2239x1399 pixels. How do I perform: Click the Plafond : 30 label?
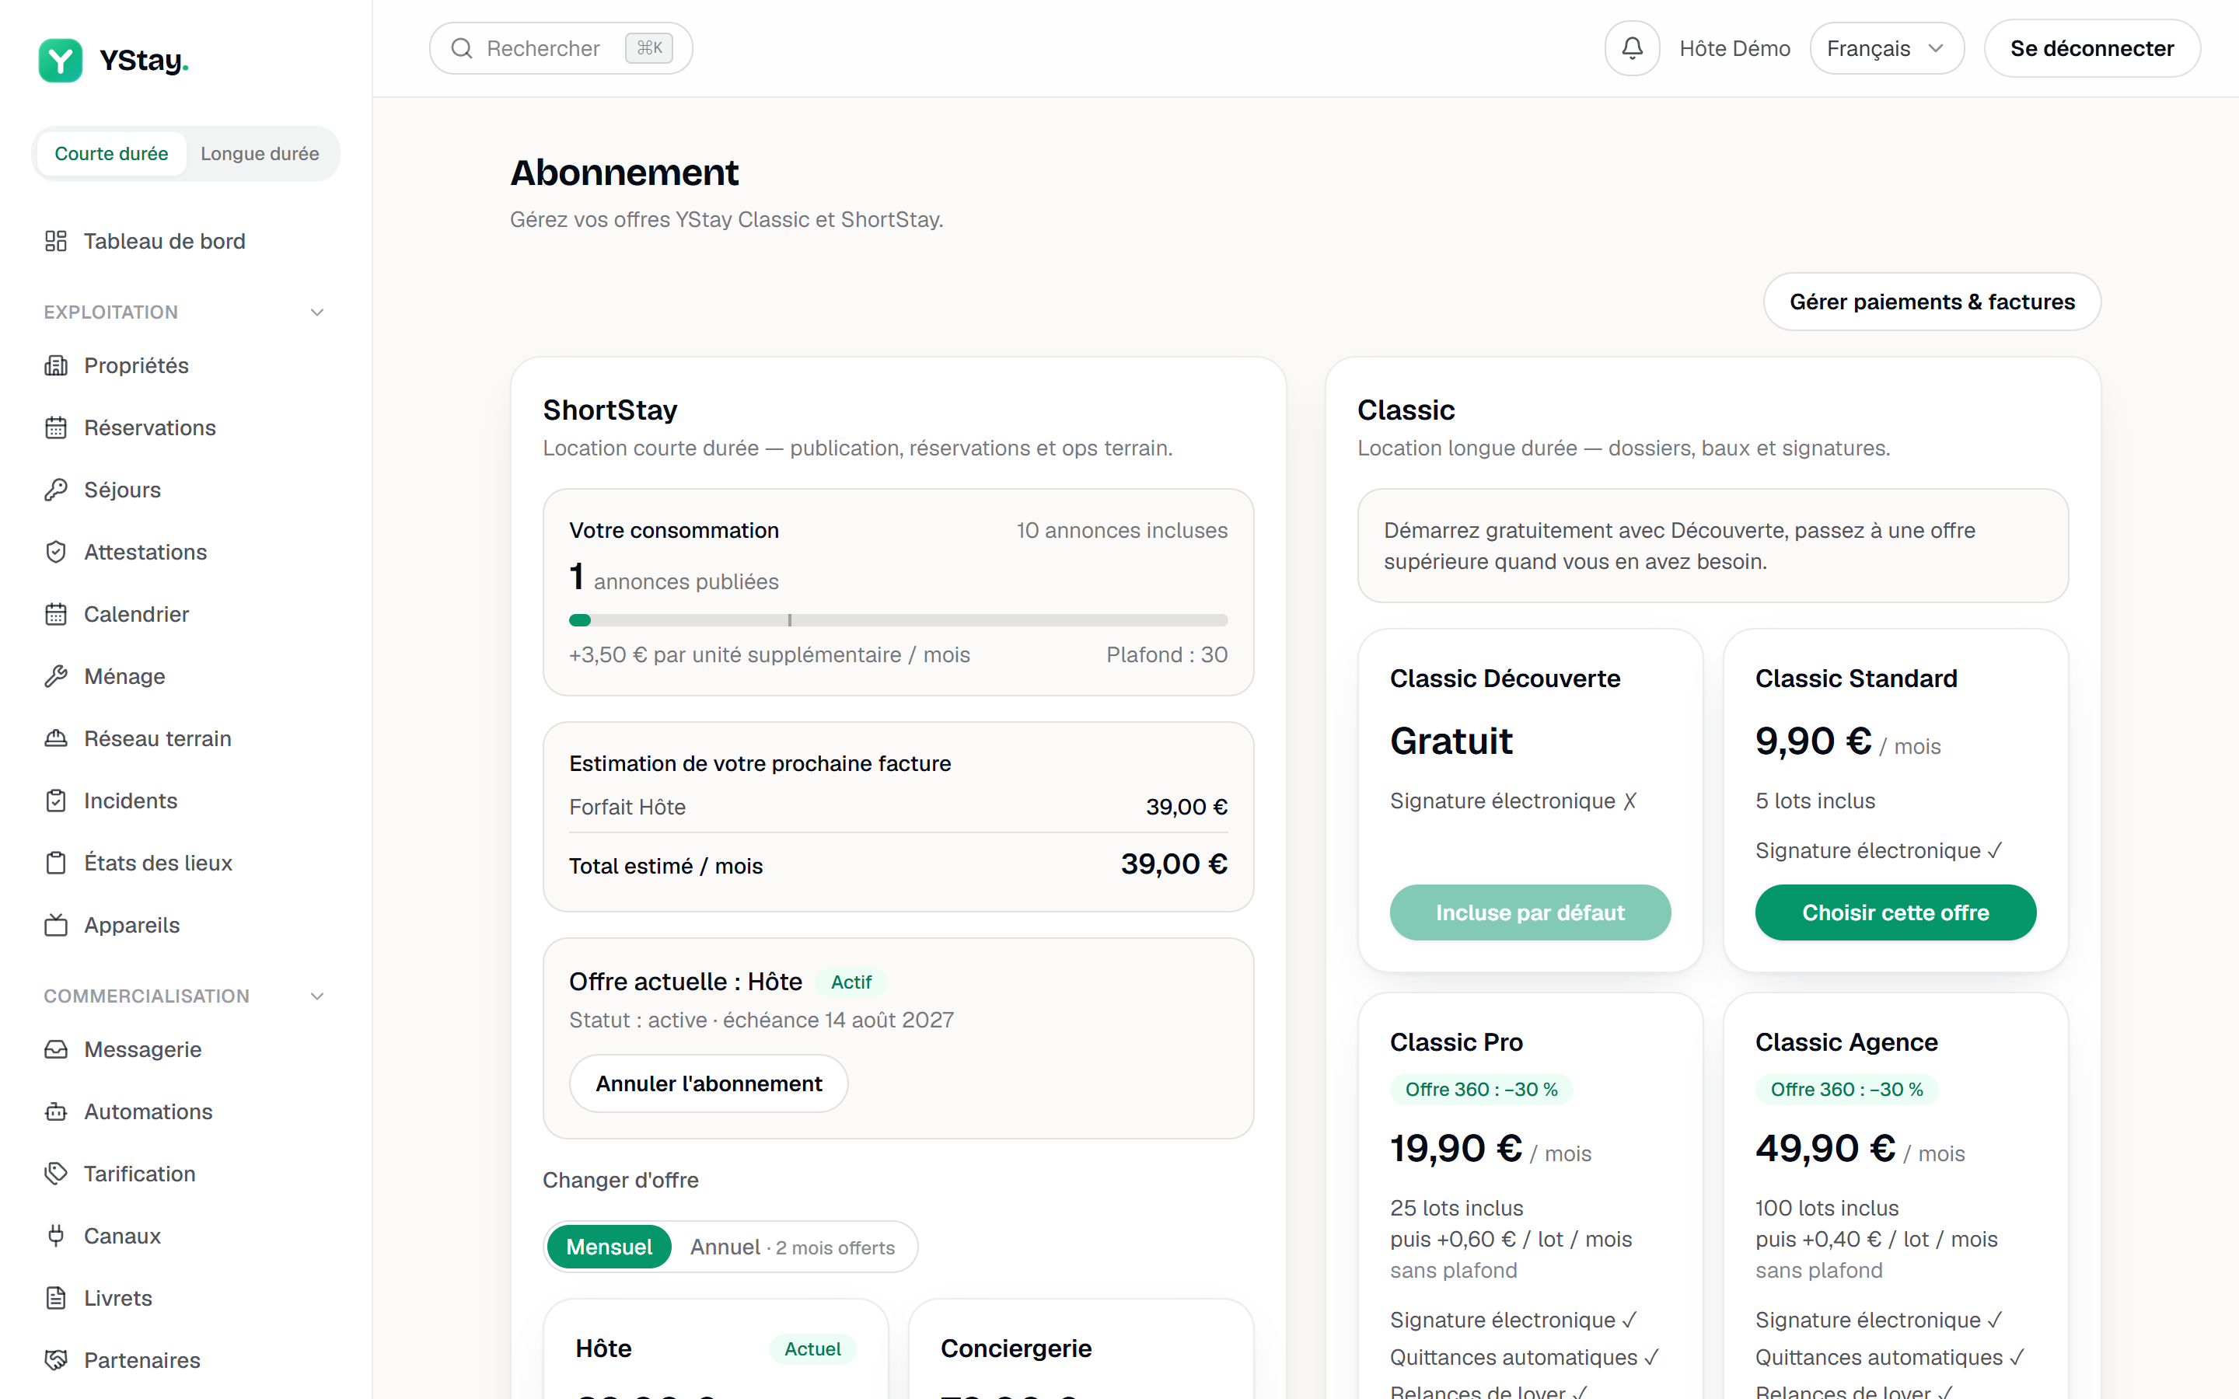coord(1167,655)
